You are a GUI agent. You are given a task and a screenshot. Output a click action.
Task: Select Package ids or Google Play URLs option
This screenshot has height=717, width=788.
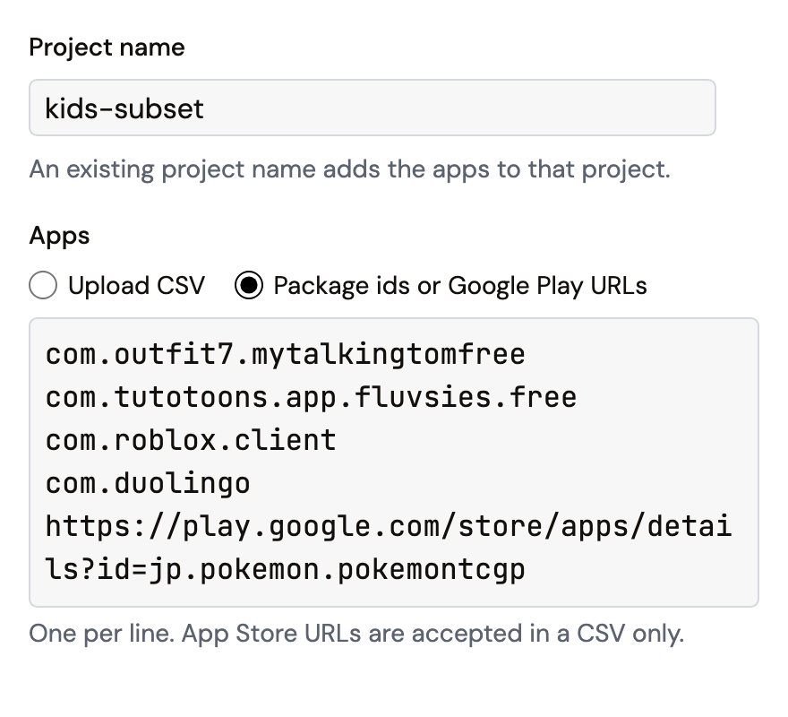point(249,285)
